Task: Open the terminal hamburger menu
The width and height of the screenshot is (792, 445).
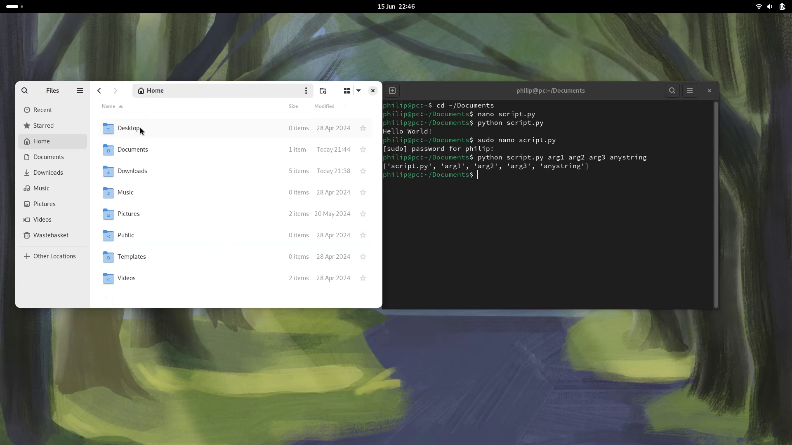Action: coord(690,91)
